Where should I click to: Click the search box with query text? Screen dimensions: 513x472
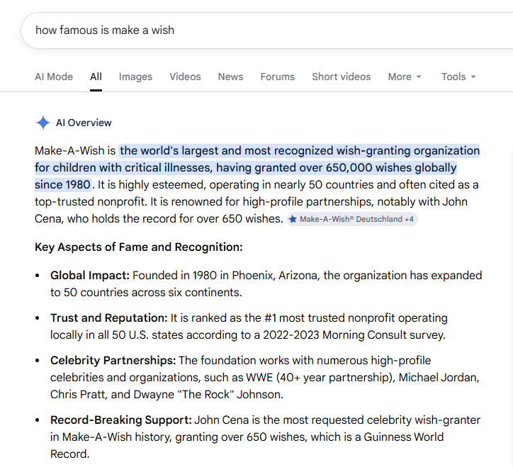[x=266, y=30]
